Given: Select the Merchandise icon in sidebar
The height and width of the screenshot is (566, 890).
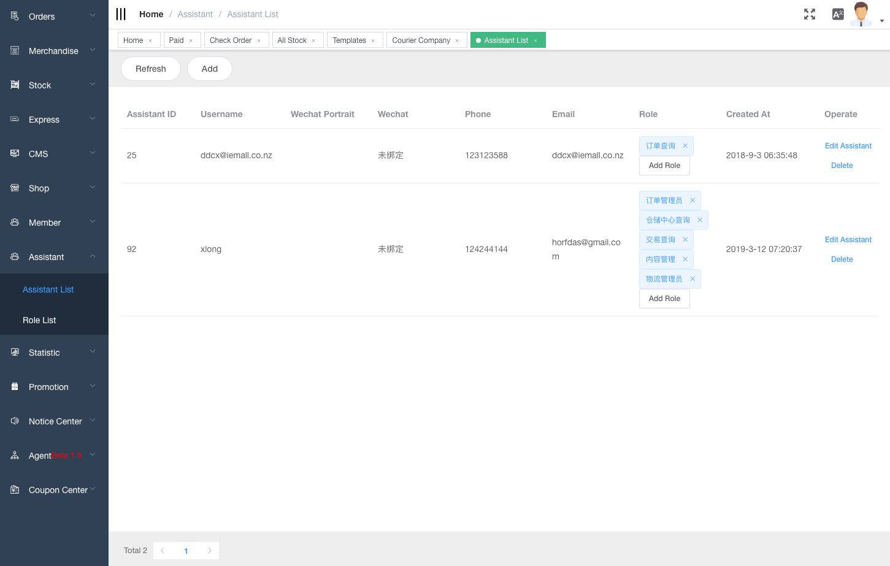Looking at the screenshot, I should tap(13, 50).
